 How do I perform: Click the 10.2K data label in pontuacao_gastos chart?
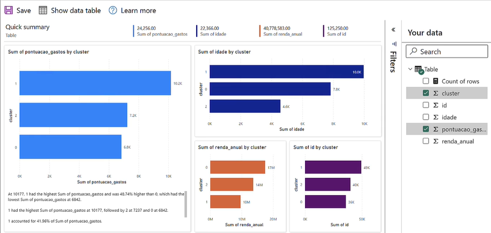click(x=177, y=84)
